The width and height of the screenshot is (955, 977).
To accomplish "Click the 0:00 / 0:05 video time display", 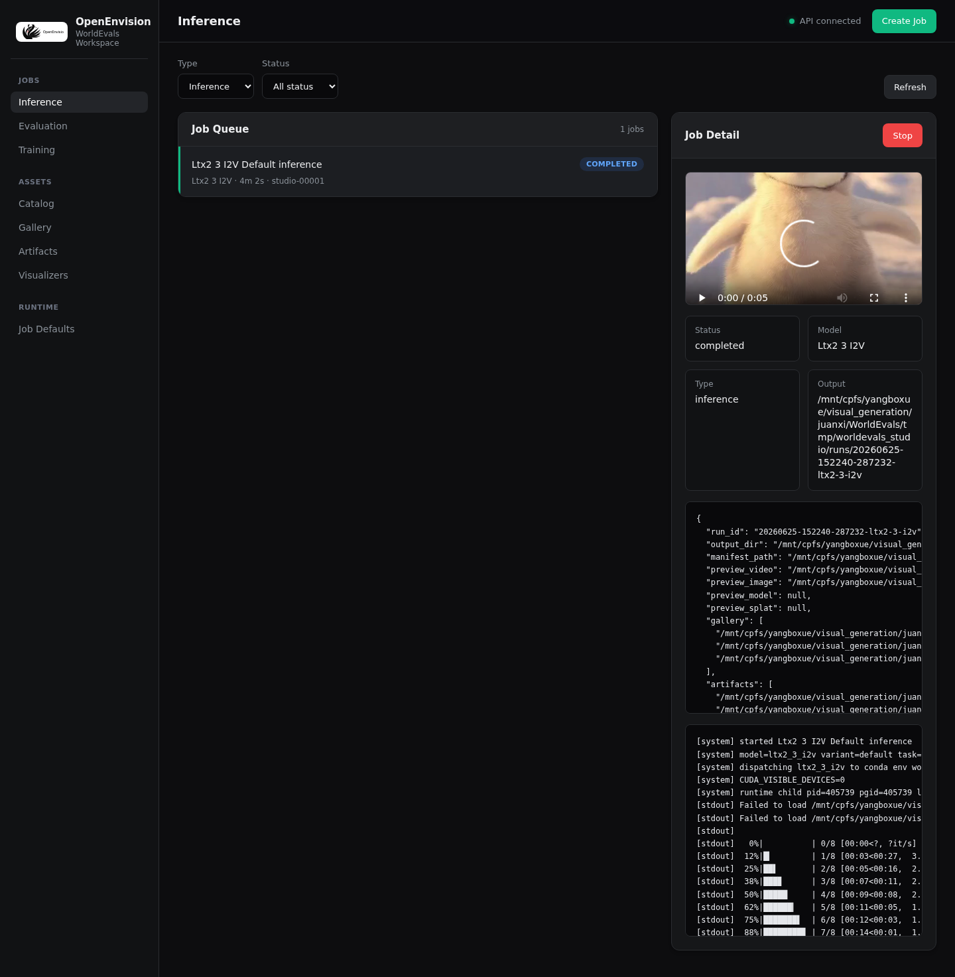I will [743, 298].
